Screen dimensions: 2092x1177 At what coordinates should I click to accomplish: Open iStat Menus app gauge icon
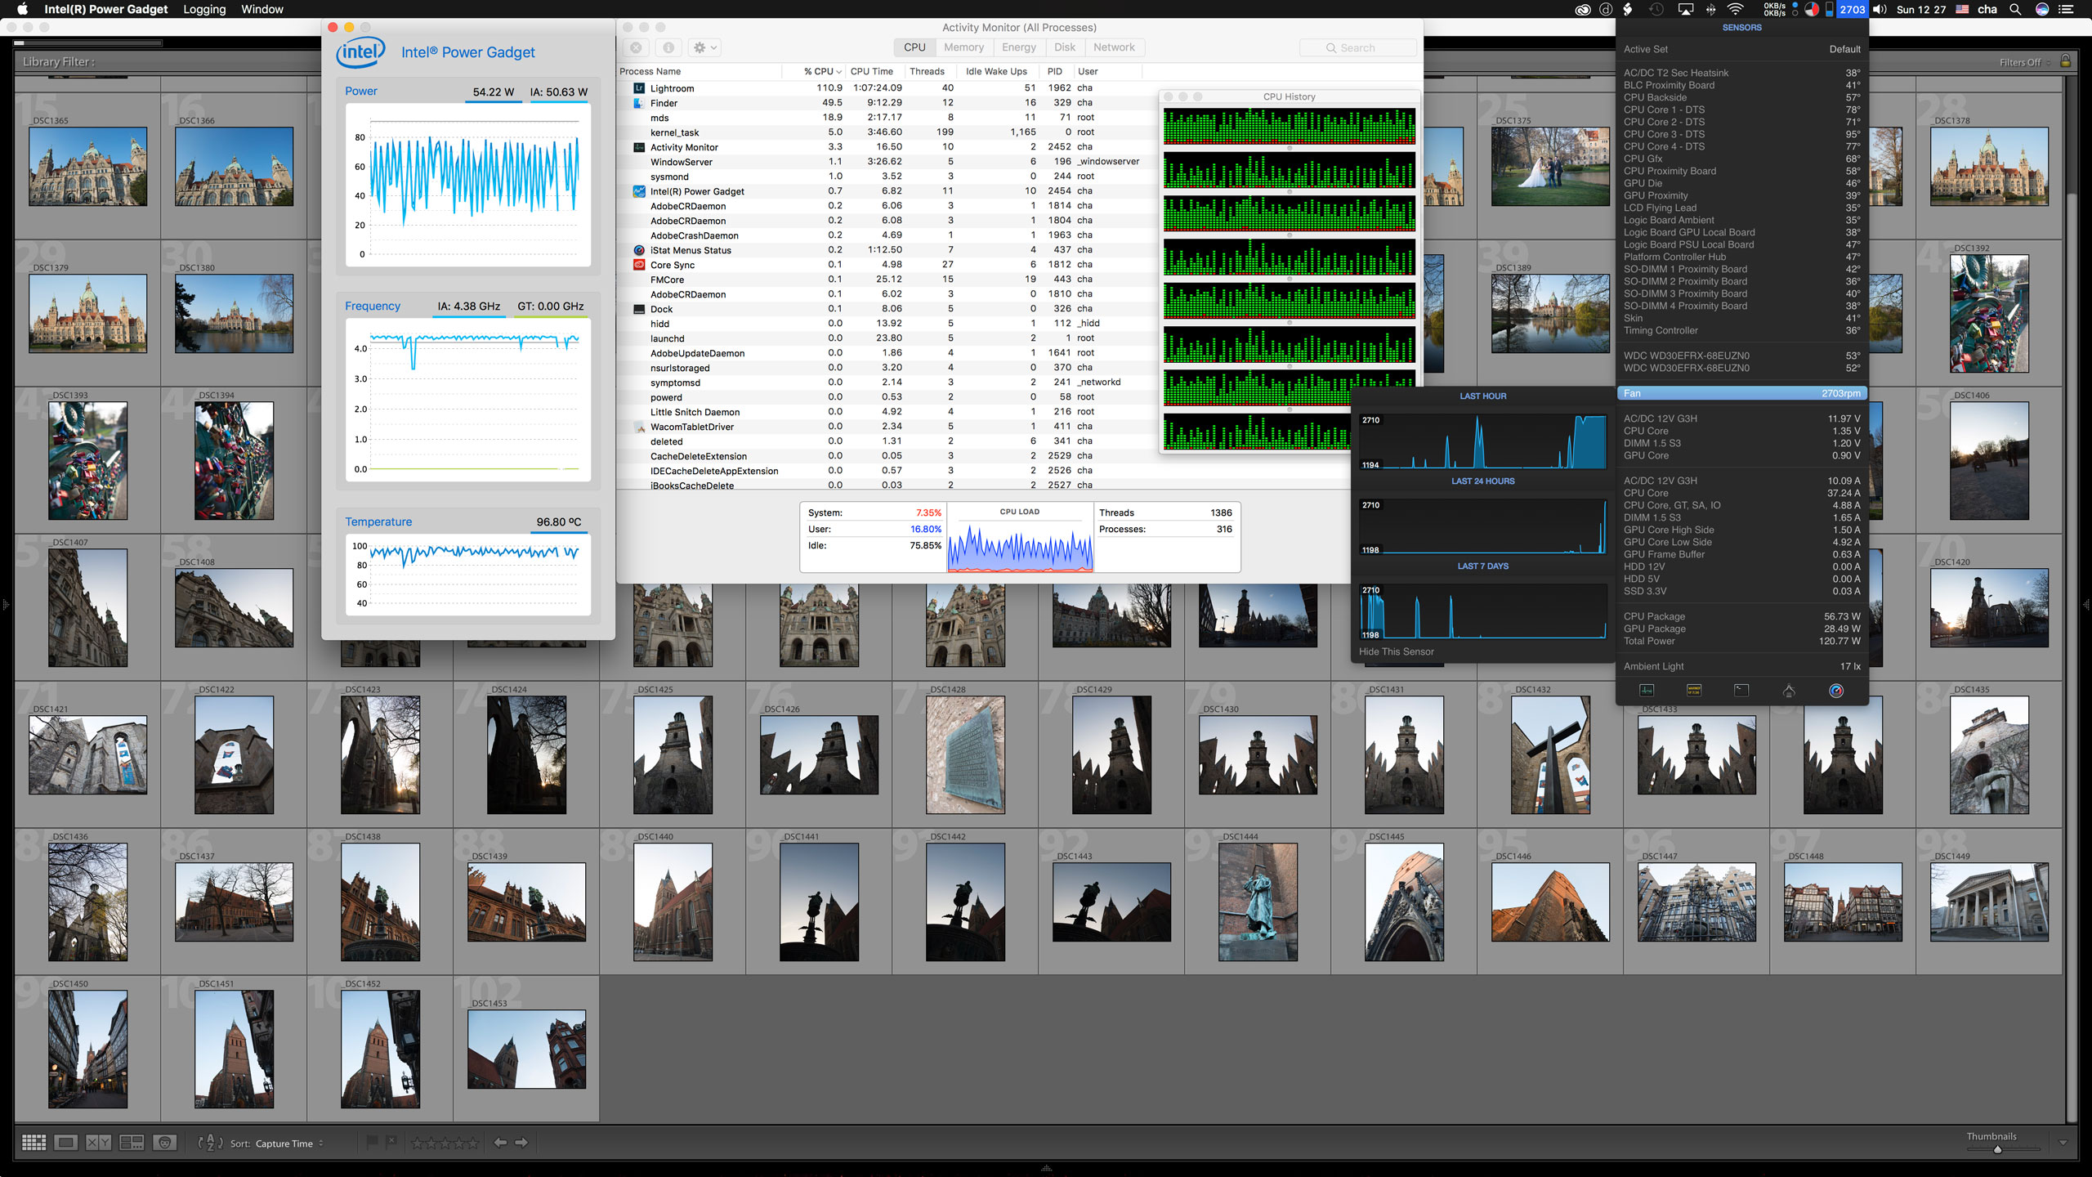[x=1836, y=691]
